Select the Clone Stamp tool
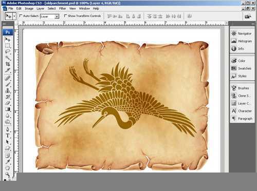 pos(8,90)
